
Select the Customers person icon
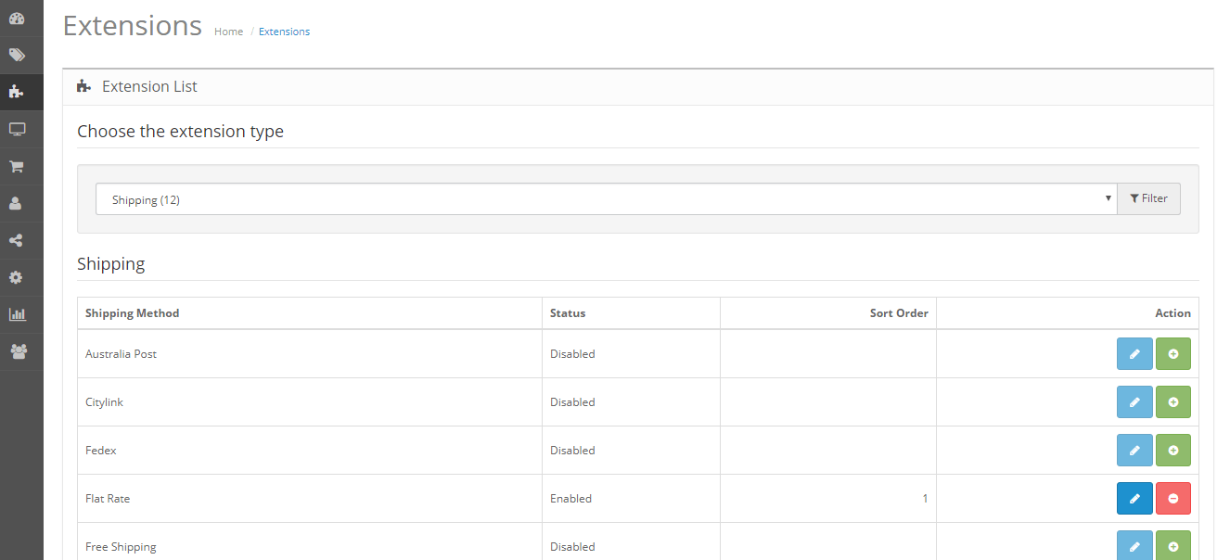pyautogui.click(x=17, y=202)
